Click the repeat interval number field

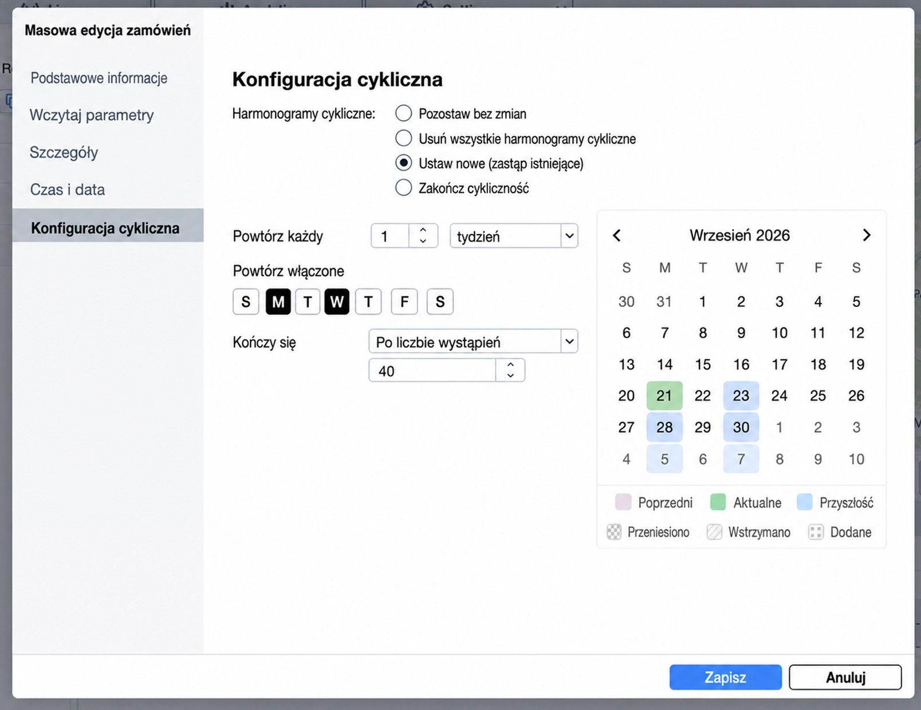pyautogui.click(x=390, y=236)
